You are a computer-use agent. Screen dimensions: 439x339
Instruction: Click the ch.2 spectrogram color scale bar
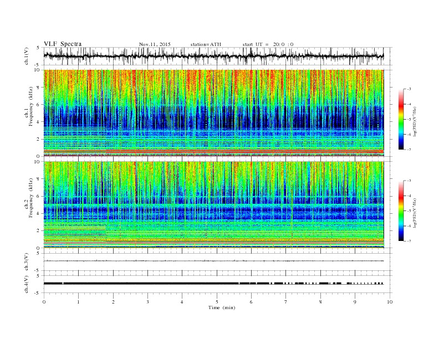tap(401, 211)
